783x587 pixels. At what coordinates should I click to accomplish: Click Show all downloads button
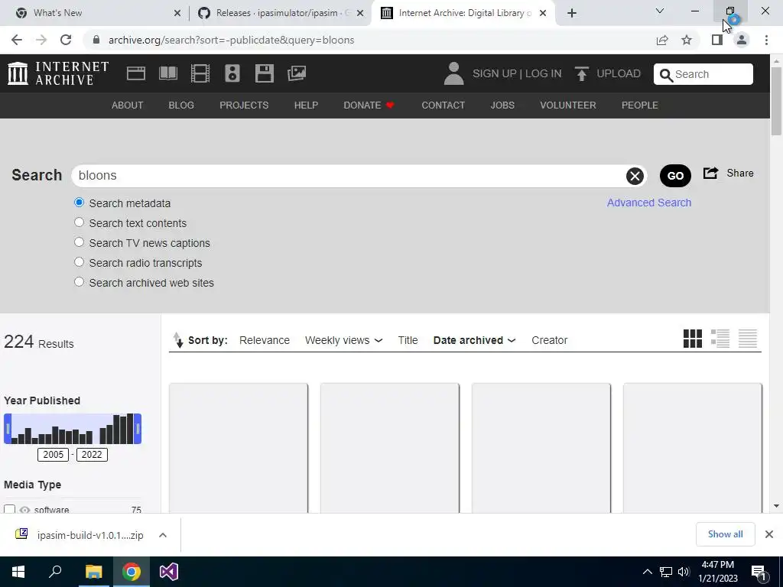[725, 534]
